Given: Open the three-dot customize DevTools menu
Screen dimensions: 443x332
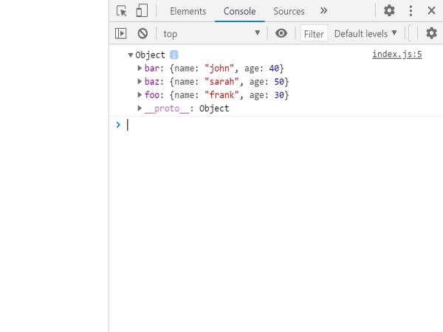Looking at the screenshot, I should pyautogui.click(x=411, y=11).
